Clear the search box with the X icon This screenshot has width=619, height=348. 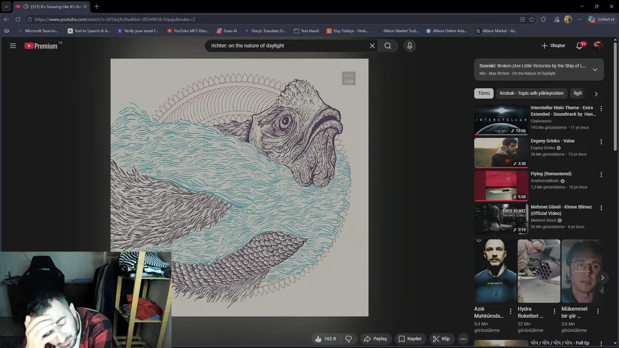(x=372, y=46)
